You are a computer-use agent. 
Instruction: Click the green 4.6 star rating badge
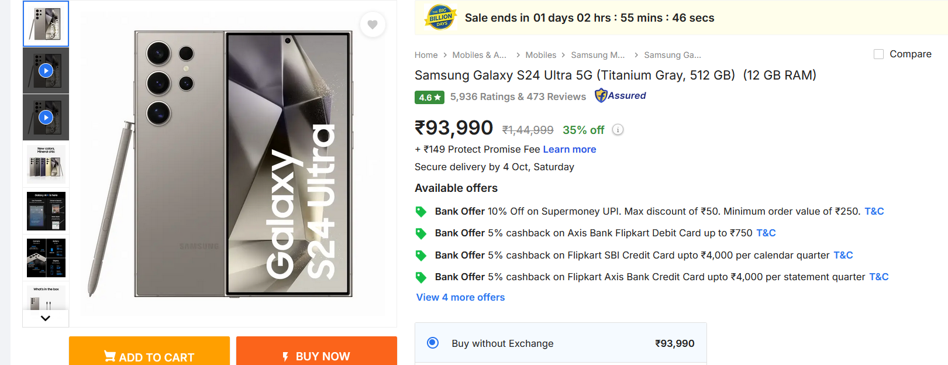[x=429, y=97]
